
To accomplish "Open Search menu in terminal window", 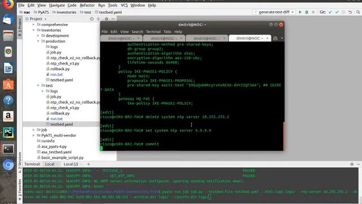I will [137, 32].
